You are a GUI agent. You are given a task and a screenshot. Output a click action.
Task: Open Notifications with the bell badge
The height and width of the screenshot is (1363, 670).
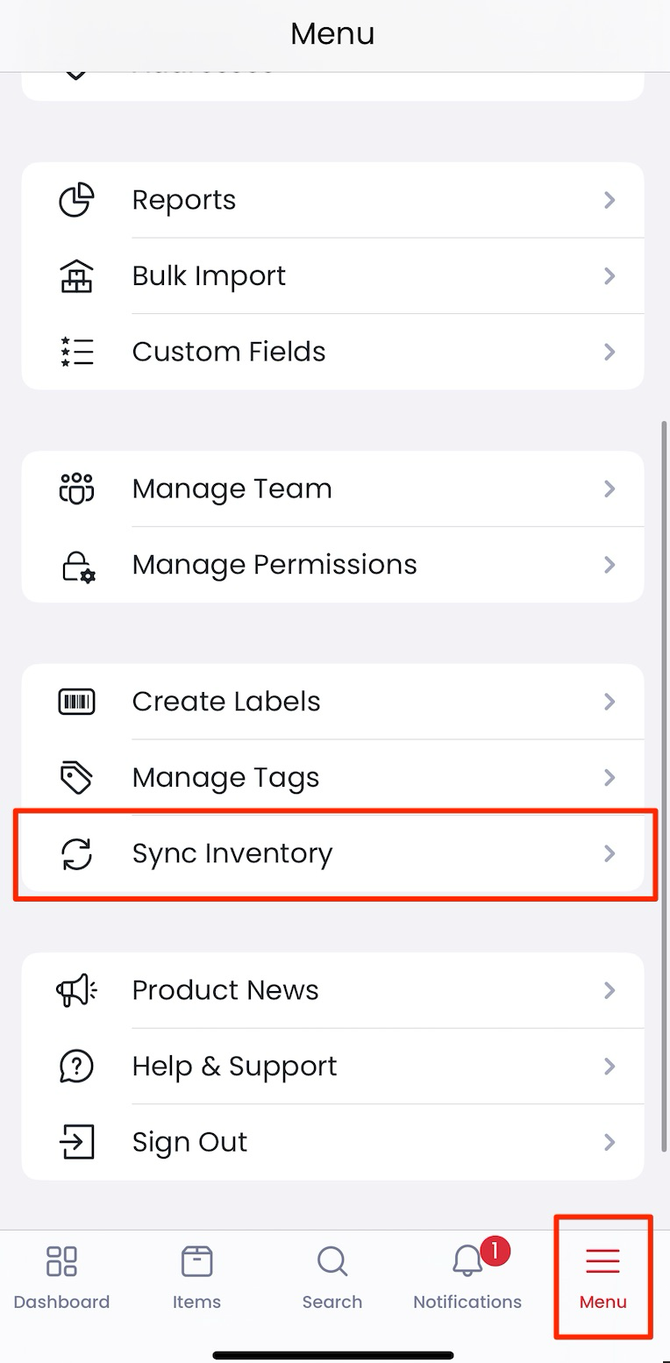(467, 1276)
